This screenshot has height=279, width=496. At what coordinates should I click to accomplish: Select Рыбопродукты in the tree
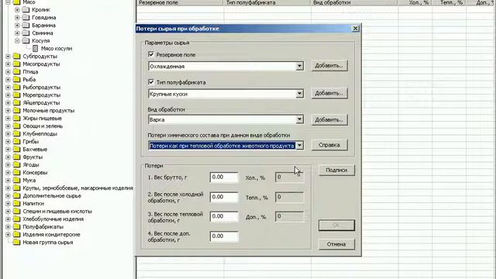pyautogui.click(x=41, y=88)
